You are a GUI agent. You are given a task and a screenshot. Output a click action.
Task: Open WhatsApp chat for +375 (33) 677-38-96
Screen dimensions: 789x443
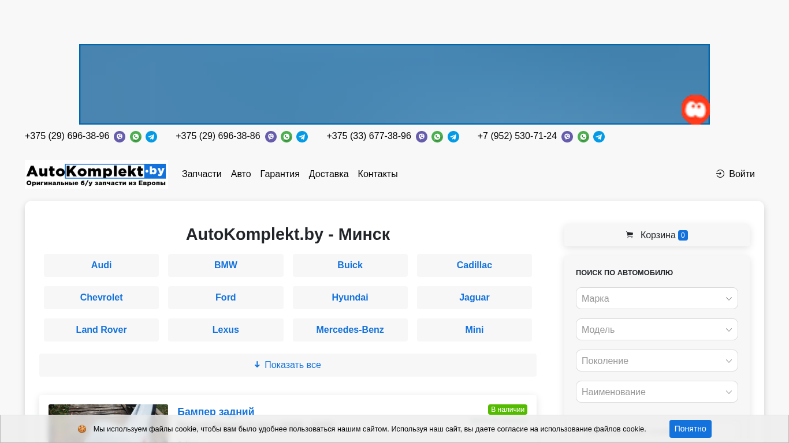(x=437, y=137)
